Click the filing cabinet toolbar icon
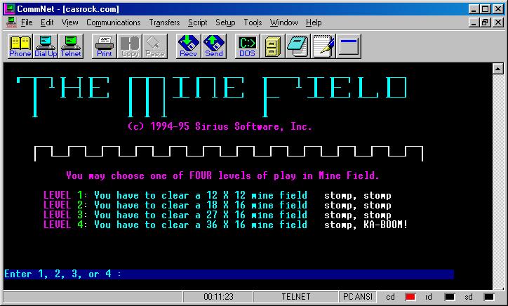508x306 pixels. coord(273,46)
